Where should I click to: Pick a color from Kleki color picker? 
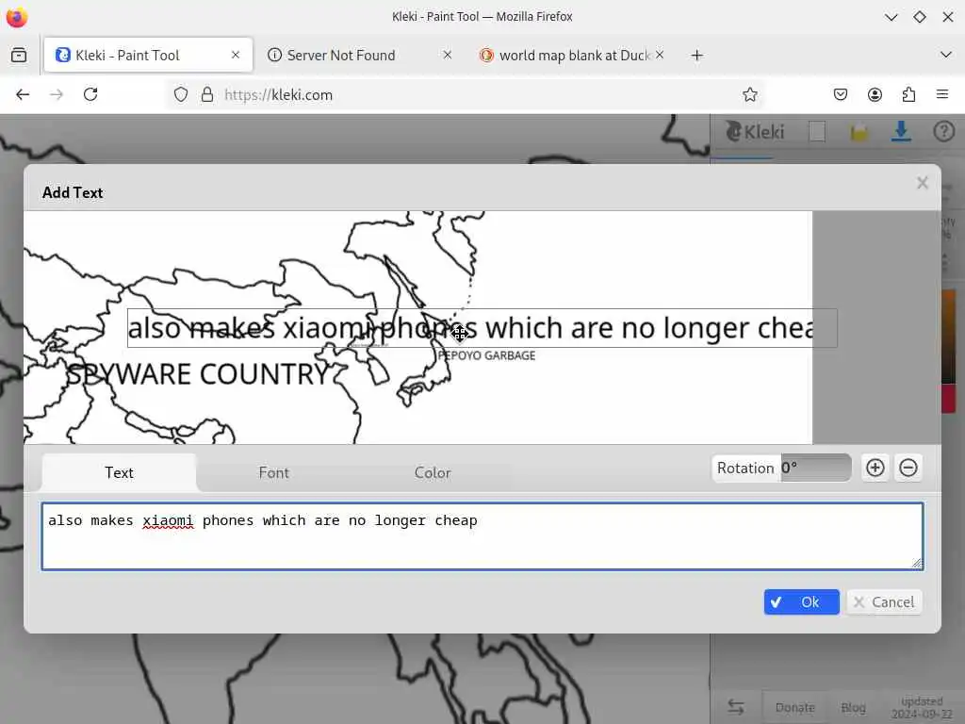948,337
